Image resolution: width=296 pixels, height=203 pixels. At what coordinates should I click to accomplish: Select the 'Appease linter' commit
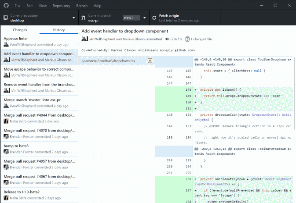tap(39, 42)
